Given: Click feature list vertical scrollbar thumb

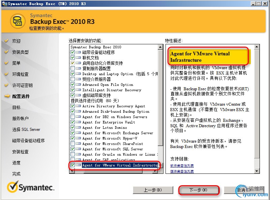Looking at the screenshot, I should coord(160,98).
